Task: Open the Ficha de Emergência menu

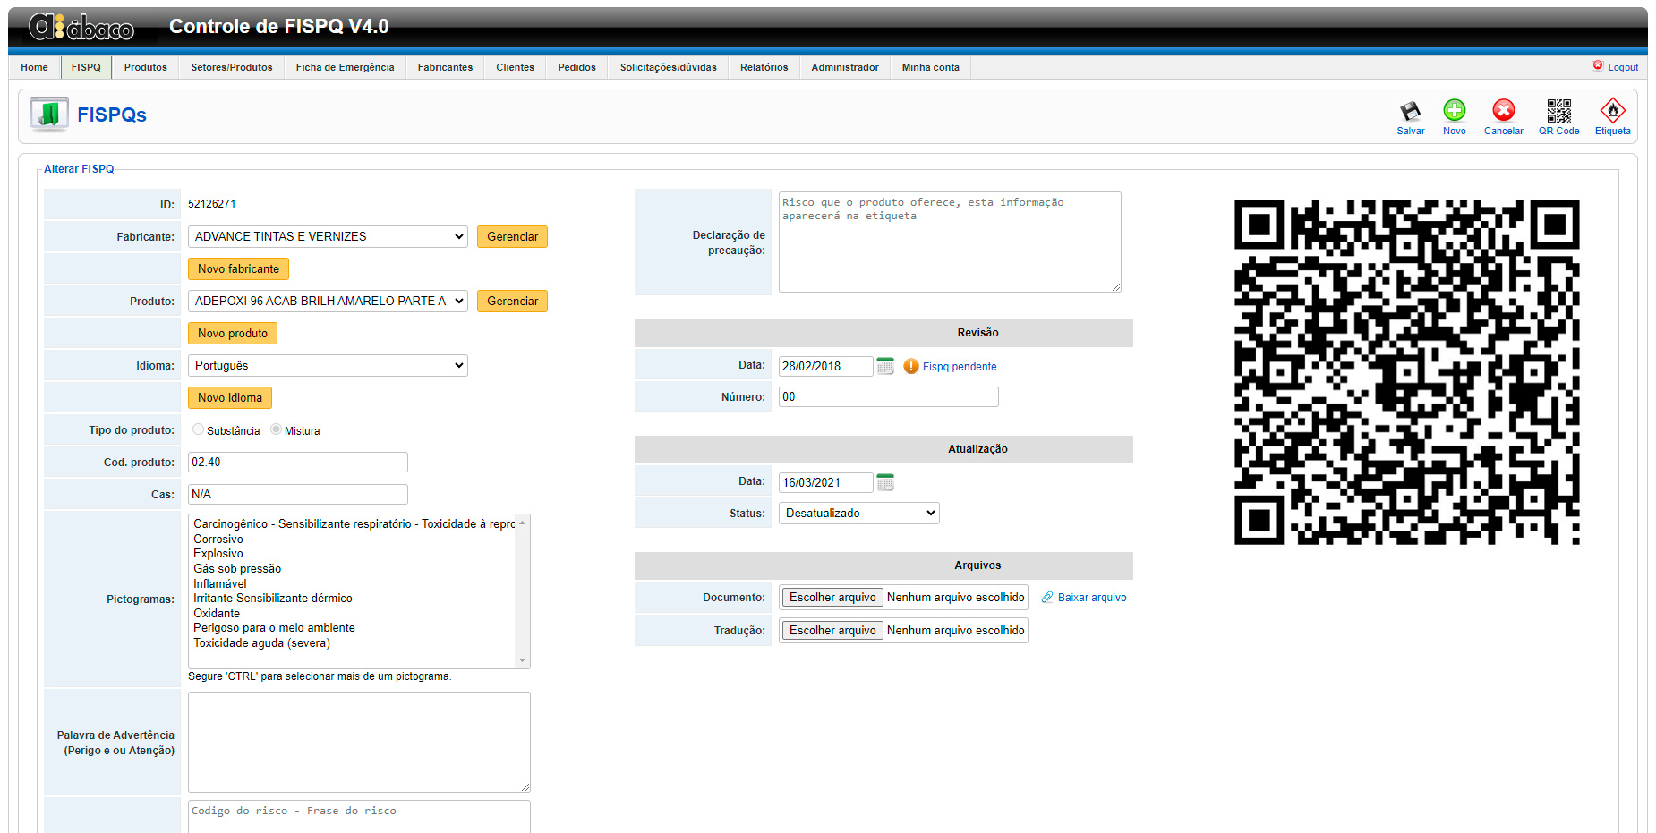Action: point(346,67)
